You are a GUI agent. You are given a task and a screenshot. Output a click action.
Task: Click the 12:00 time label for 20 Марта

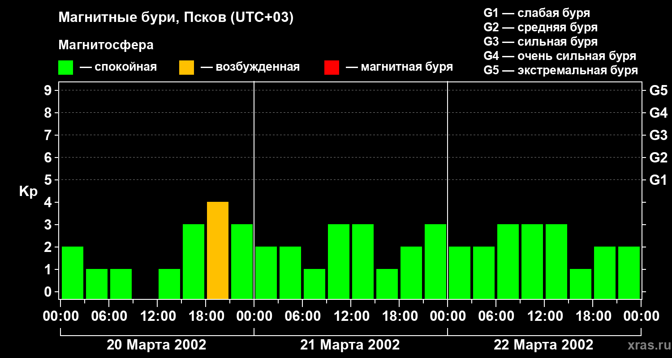click(157, 316)
